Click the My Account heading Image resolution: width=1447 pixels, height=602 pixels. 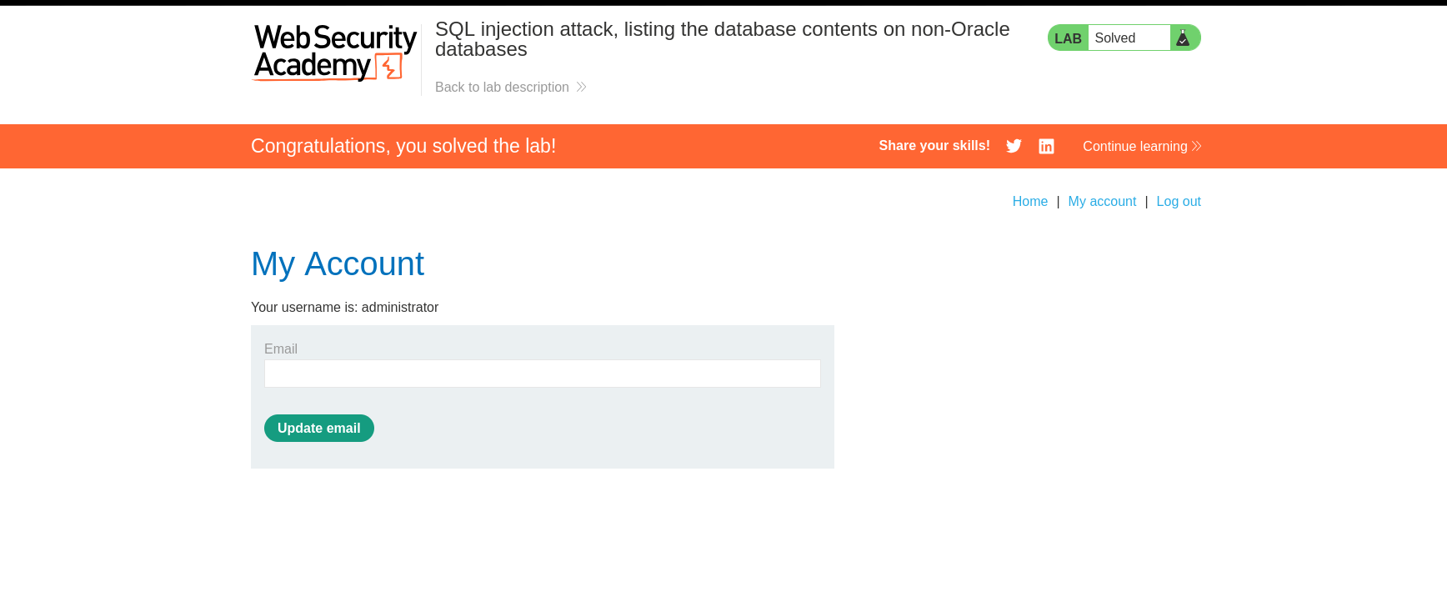pos(338,264)
